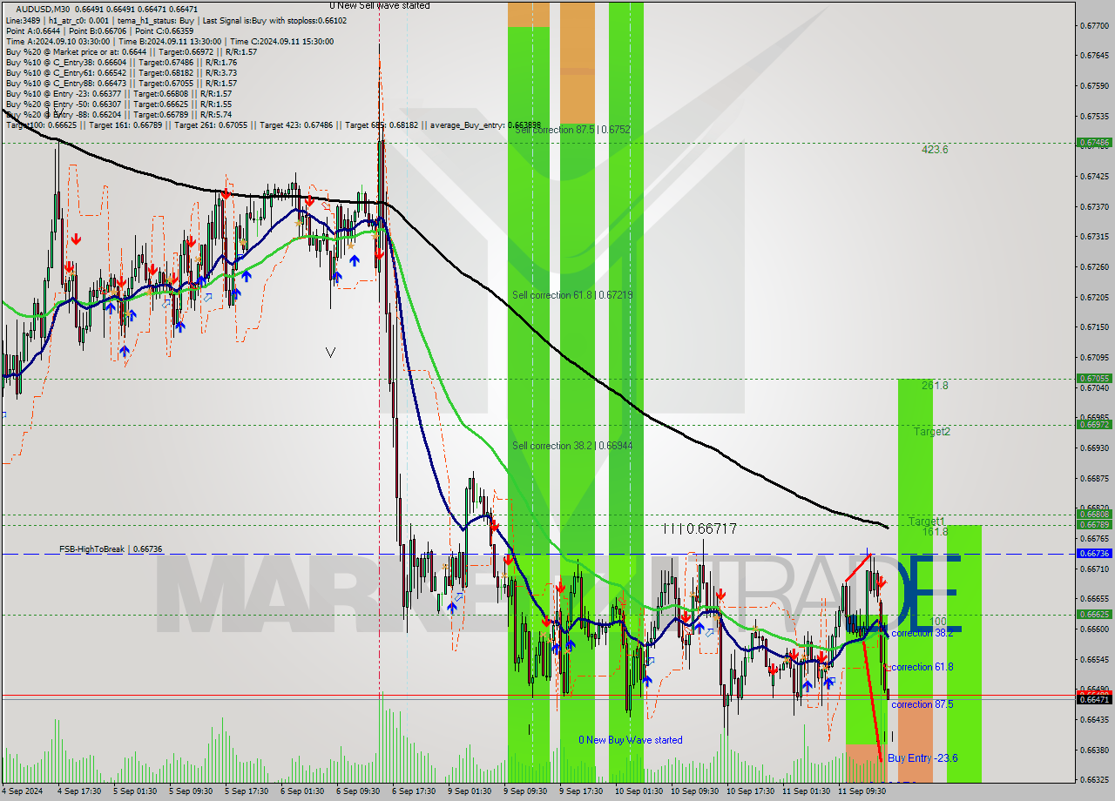Click the green 0.67055 price tag
The image size is (1115, 801).
(x=1094, y=379)
